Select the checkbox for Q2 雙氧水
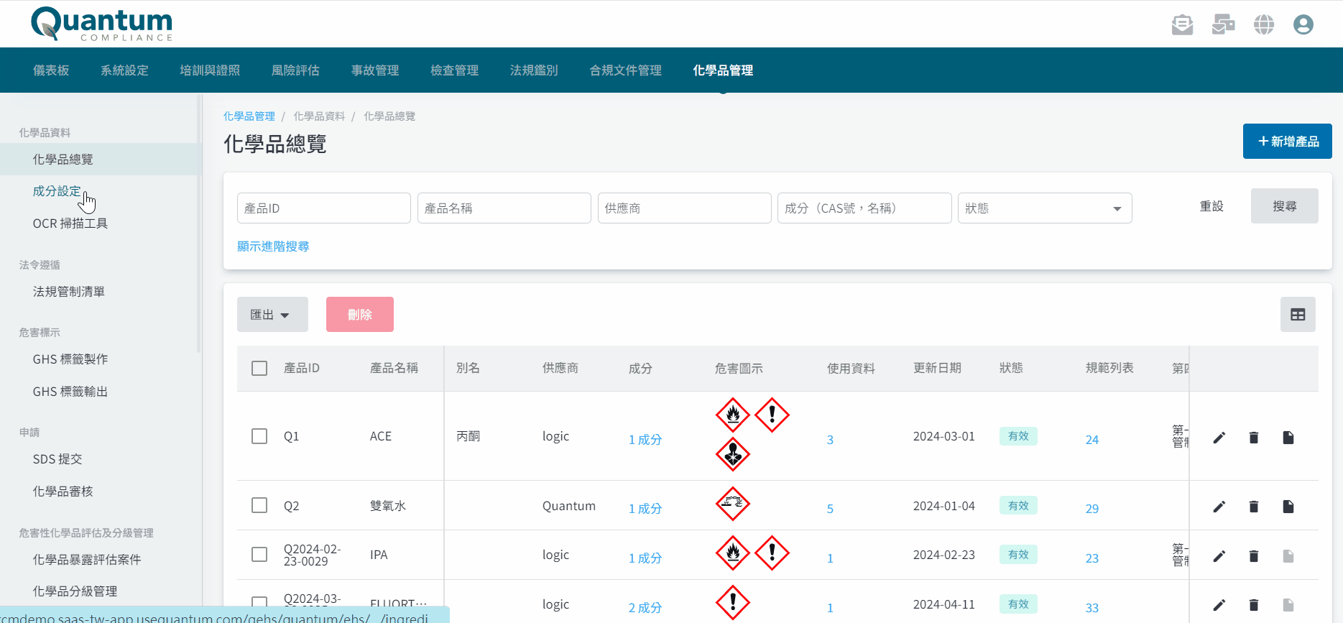 tap(259, 505)
